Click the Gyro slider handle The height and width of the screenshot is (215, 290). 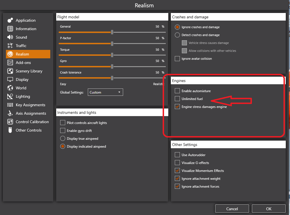click(112, 67)
